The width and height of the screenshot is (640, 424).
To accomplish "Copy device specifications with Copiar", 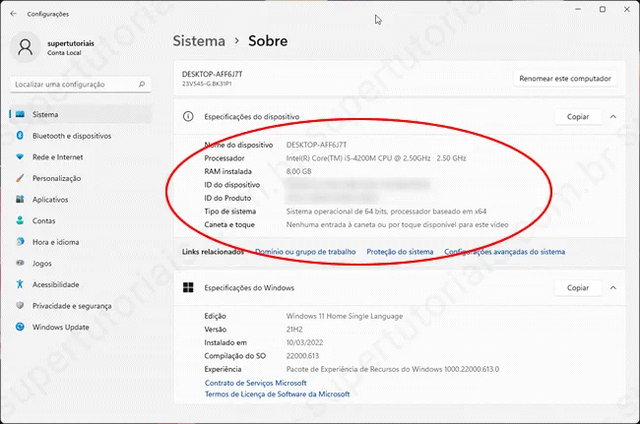I will click(578, 117).
